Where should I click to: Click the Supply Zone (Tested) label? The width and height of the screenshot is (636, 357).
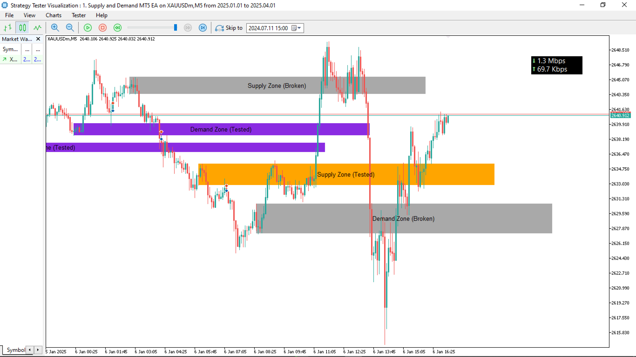pyautogui.click(x=346, y=174)
